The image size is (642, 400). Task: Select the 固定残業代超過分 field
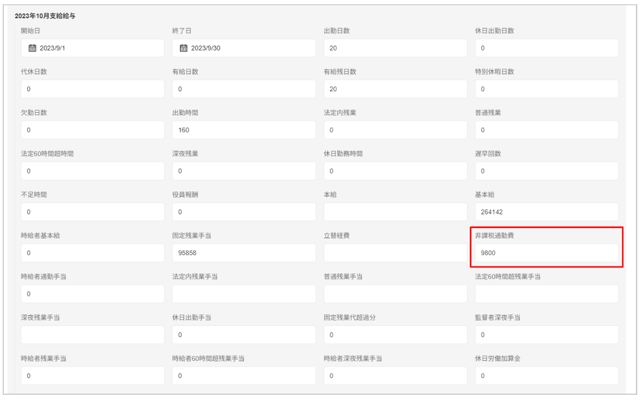(395, 335)
